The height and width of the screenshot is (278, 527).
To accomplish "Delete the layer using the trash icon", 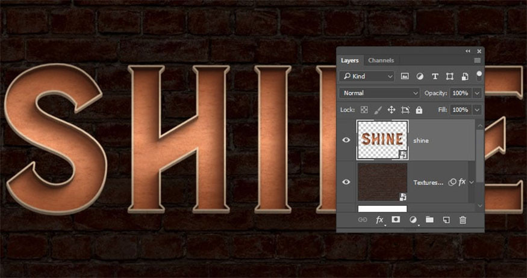I will click(463, 220).
